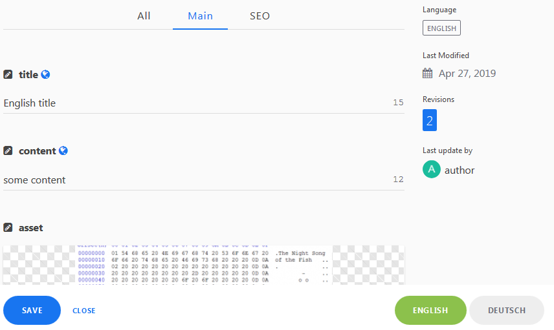The width and height of the screenshot is (554, 330).
Task: Click the globe icon next to content
Action: pos(63,150)
